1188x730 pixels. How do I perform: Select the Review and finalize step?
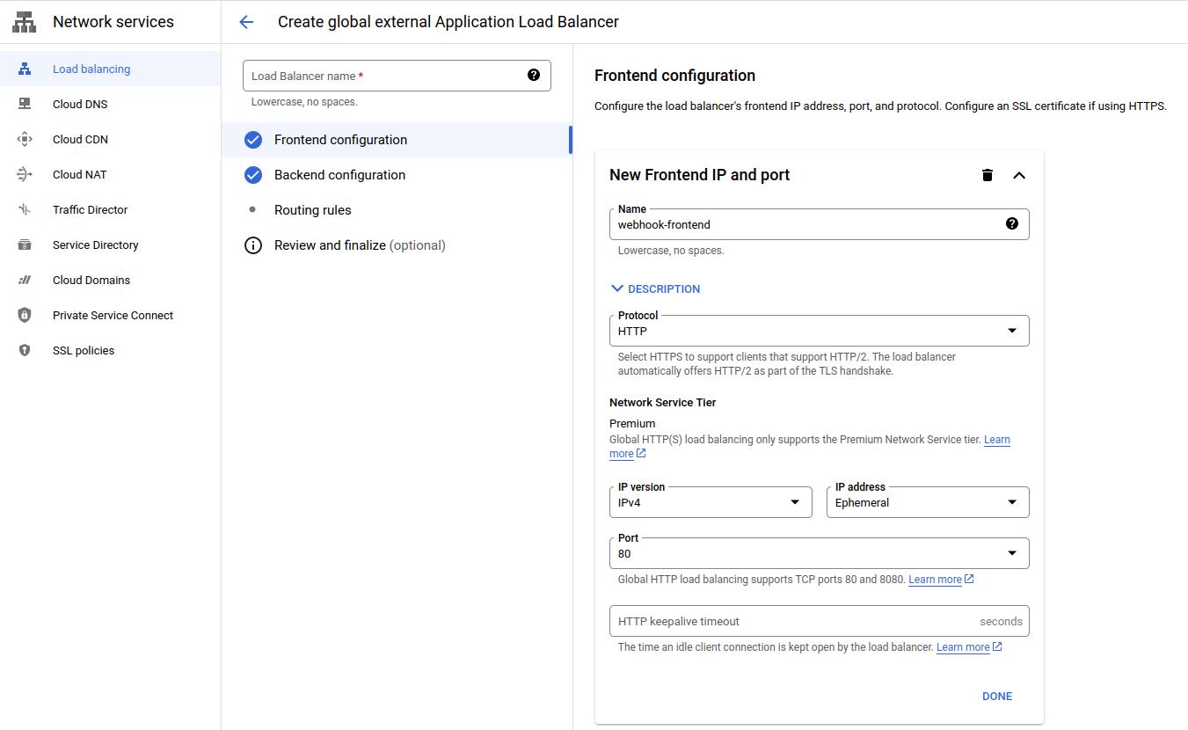tap(397, 245)
